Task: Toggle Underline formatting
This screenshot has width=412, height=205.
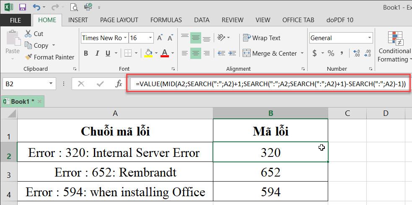Action: point(108,54)
